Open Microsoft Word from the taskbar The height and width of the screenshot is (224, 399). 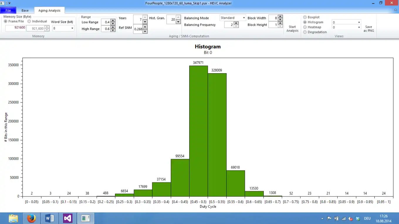point(50,218)
